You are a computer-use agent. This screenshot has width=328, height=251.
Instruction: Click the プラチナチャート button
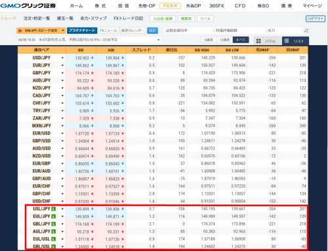(x=82, y=31)
